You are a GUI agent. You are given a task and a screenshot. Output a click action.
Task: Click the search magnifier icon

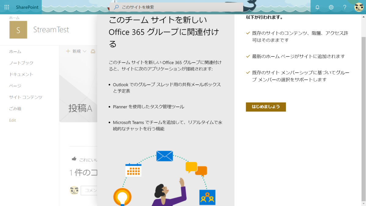(116, 7)
